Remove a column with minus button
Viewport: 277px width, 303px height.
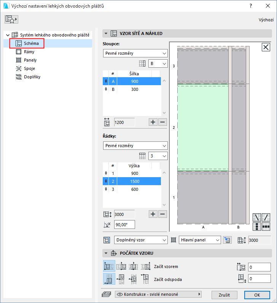162,122
